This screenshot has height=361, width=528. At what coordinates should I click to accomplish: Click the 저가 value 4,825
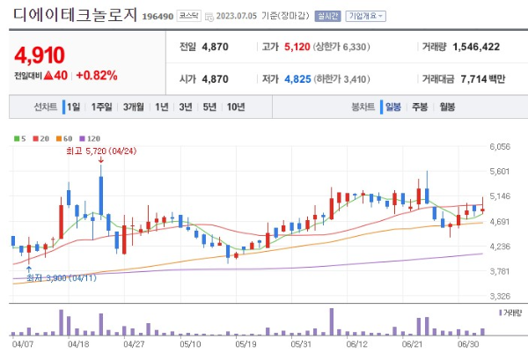[297, 79]
